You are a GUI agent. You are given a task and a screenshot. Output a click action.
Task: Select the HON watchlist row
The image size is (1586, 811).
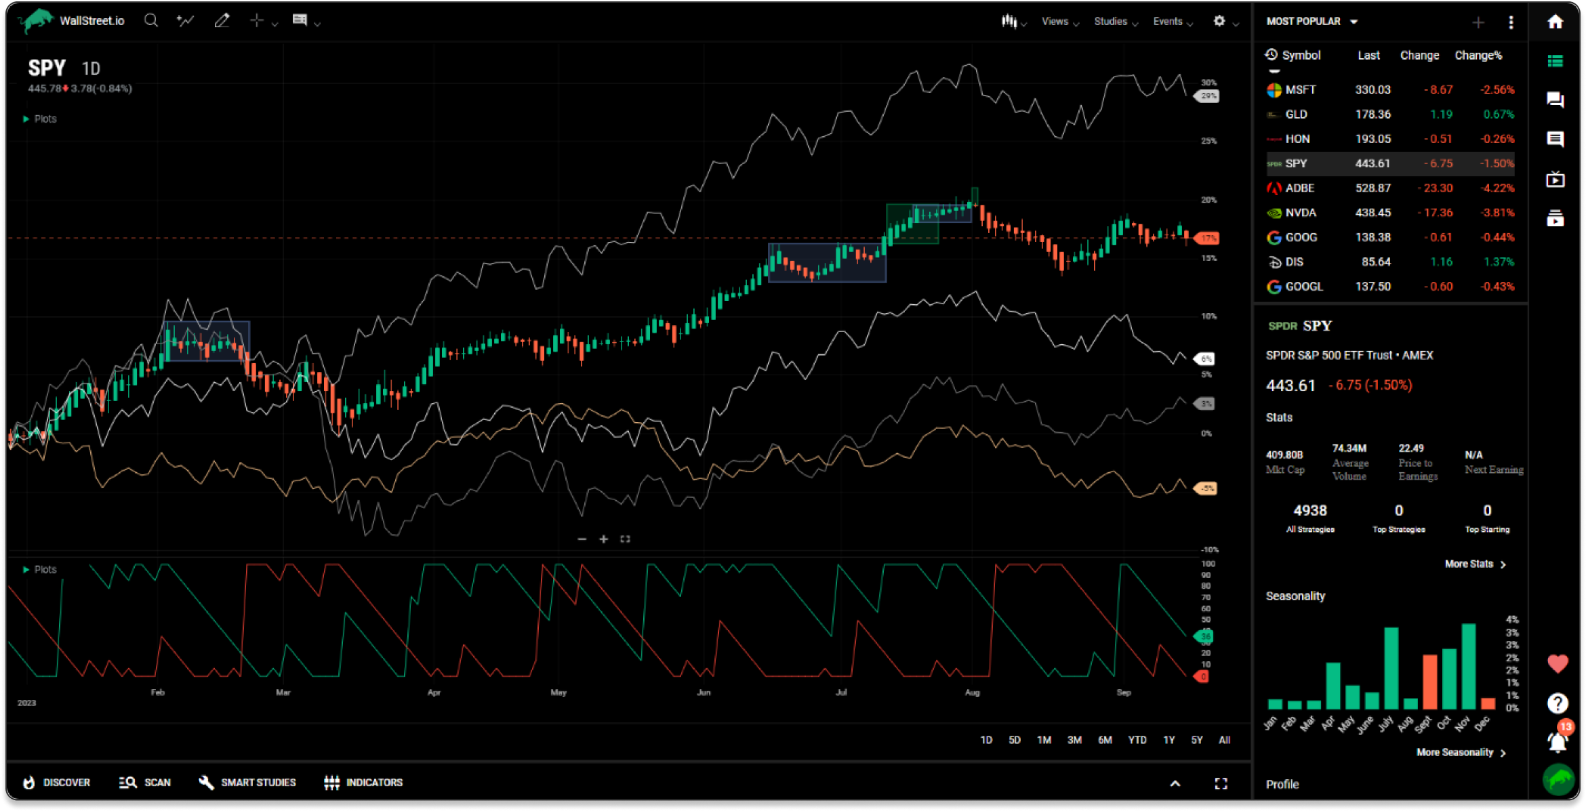[x=1390, y=139]
